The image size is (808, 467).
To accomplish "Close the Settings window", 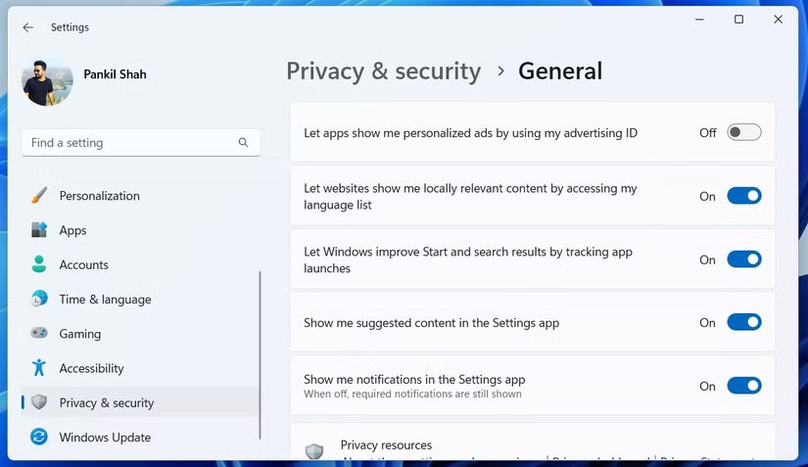I will click(x=778, y=20).
